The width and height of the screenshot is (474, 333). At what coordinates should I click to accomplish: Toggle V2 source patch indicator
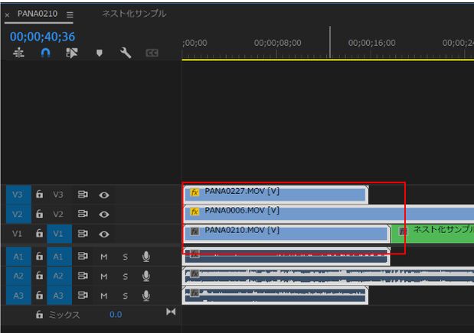pos(18,214)
